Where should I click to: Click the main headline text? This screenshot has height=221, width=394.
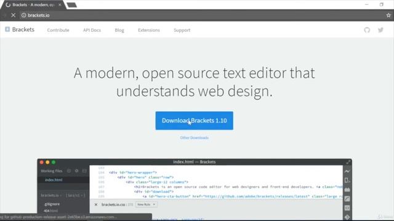coord(195,82)
